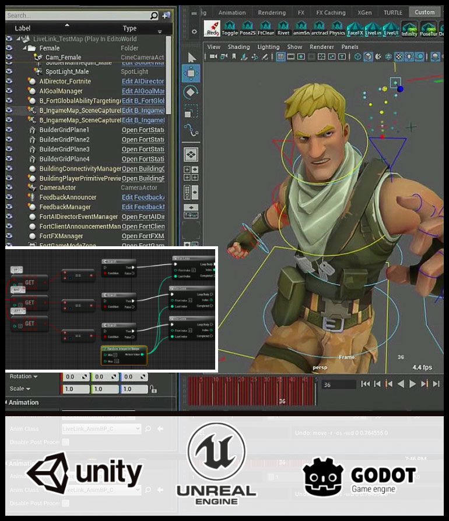
Task: Open the Type column options arrow
Action: [x=160, y=31]
